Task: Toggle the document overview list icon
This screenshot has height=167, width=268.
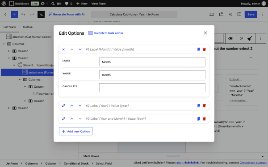Action: click(41, 14)
